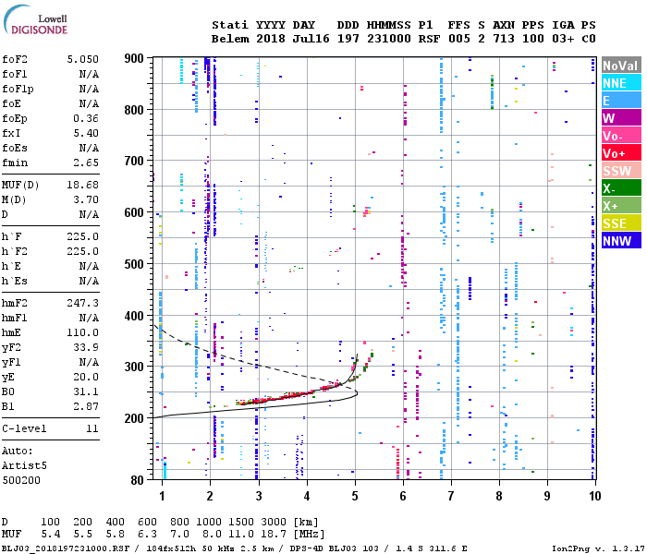Click distance 3000 in D row
The height and width of the screenshot is (554, 647).
point(274,523)
